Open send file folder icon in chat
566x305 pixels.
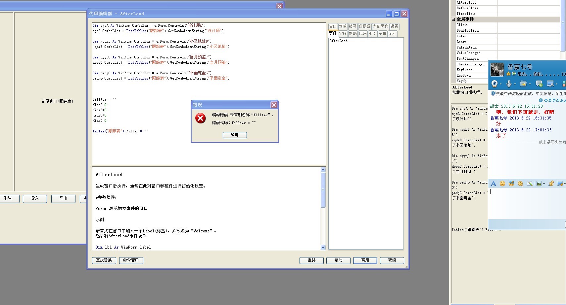click(x=523, y=84)
